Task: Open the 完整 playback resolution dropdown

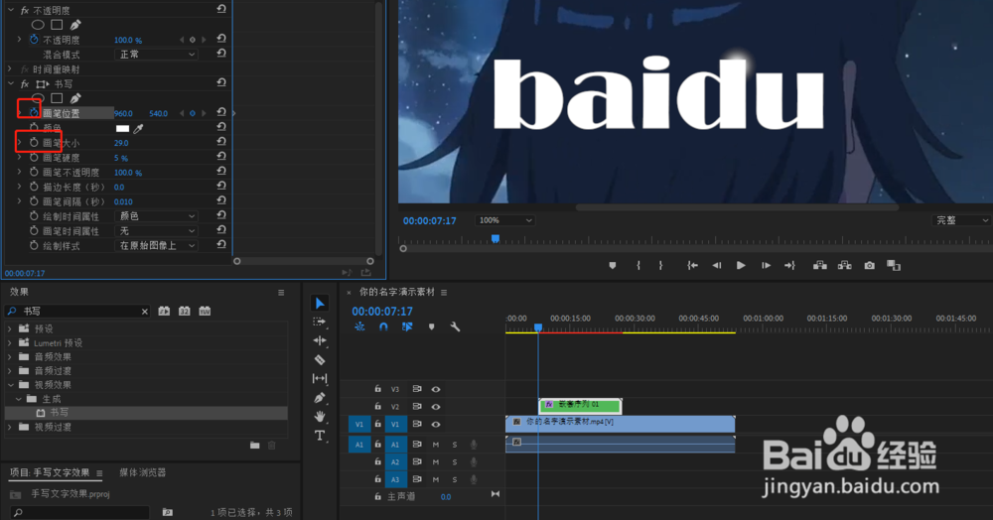Action: pyautogui.click(x=962, y=220)
